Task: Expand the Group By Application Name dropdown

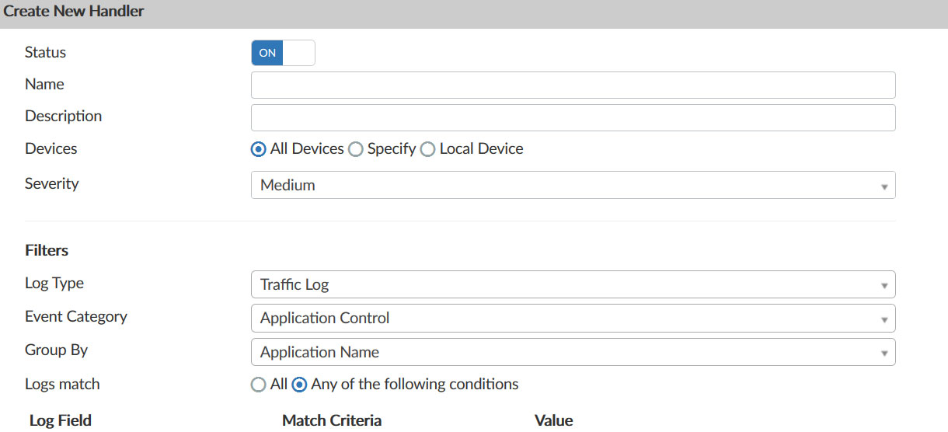Action: (573, 352)
